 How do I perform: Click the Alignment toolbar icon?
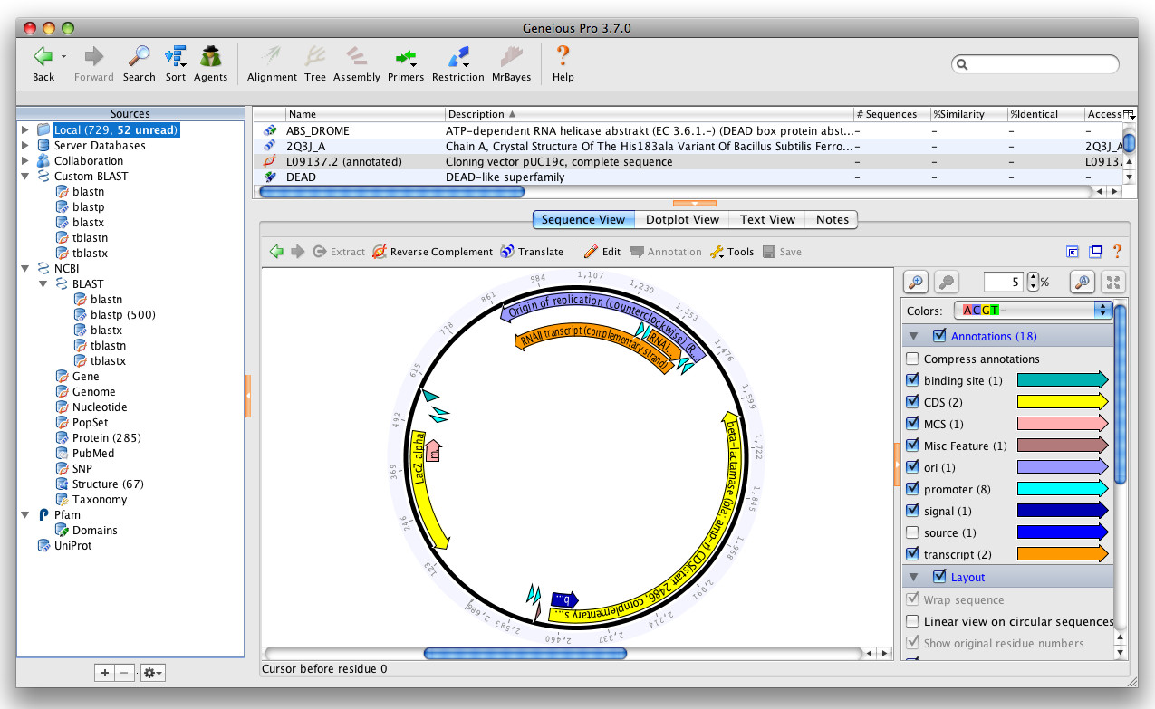coord(272,58)
